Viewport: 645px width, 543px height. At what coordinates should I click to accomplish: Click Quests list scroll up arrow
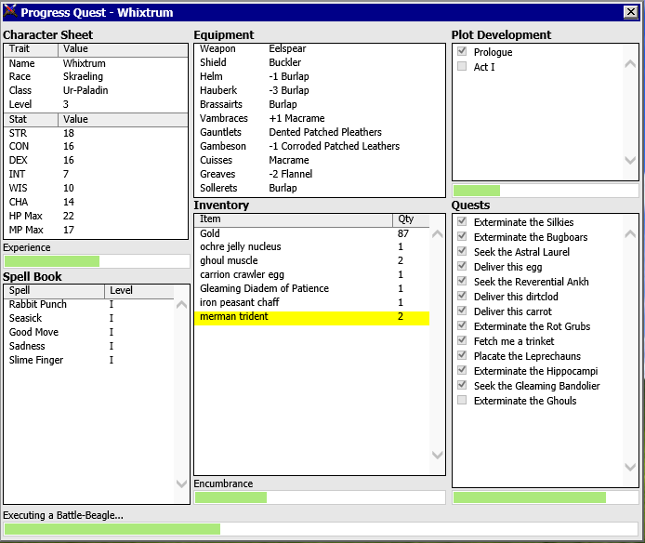[x=630, y=234]
